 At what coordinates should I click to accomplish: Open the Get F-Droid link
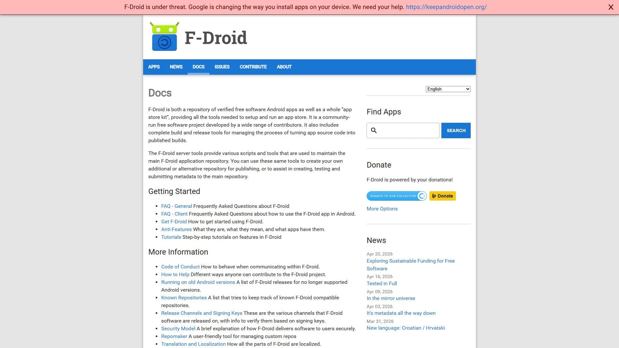174,222
